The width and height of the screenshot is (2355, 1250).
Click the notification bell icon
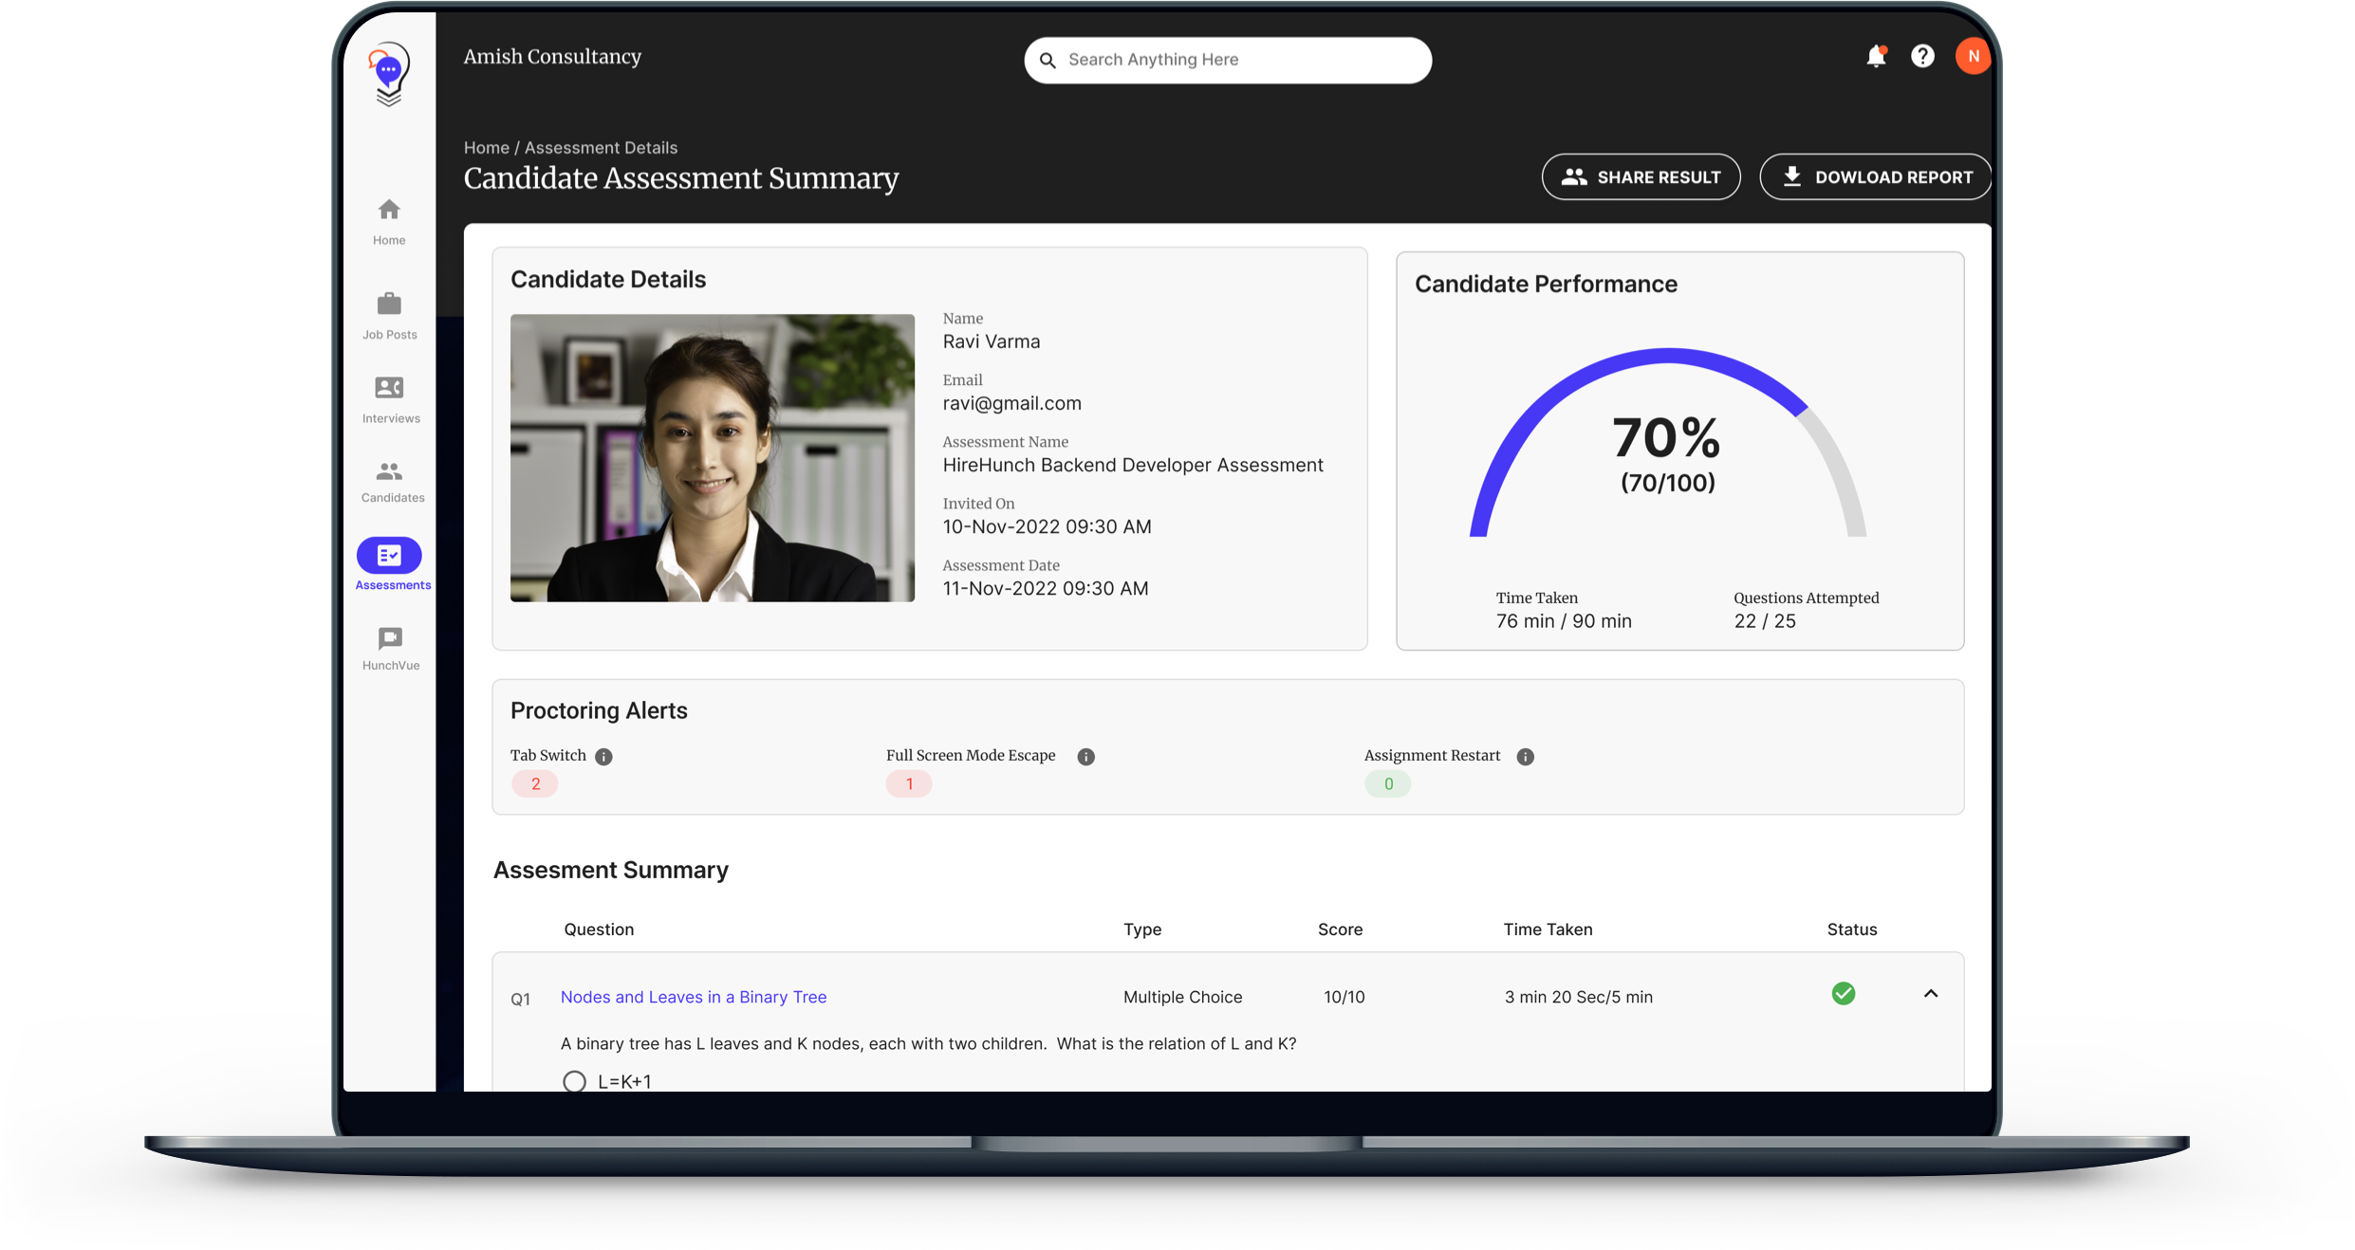[x=1875, y=57]
